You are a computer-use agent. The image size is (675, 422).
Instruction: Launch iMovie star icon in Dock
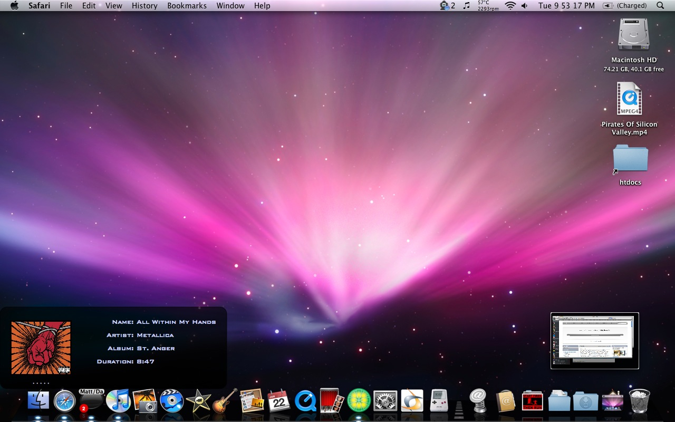[x=198, y=401]
